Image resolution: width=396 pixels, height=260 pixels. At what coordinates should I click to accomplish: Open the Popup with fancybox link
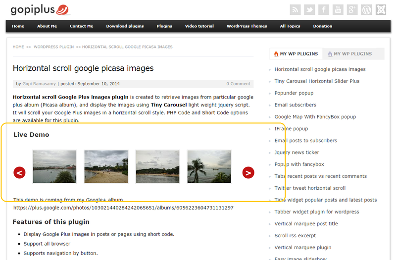[x=299, y=164]
